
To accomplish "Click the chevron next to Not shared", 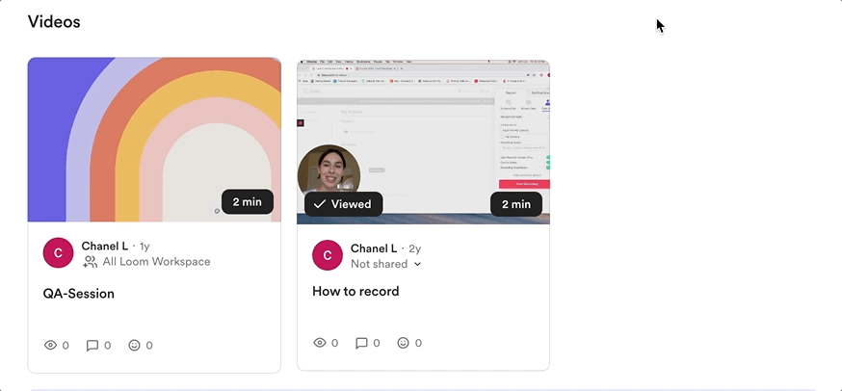I will coord(417,265).
